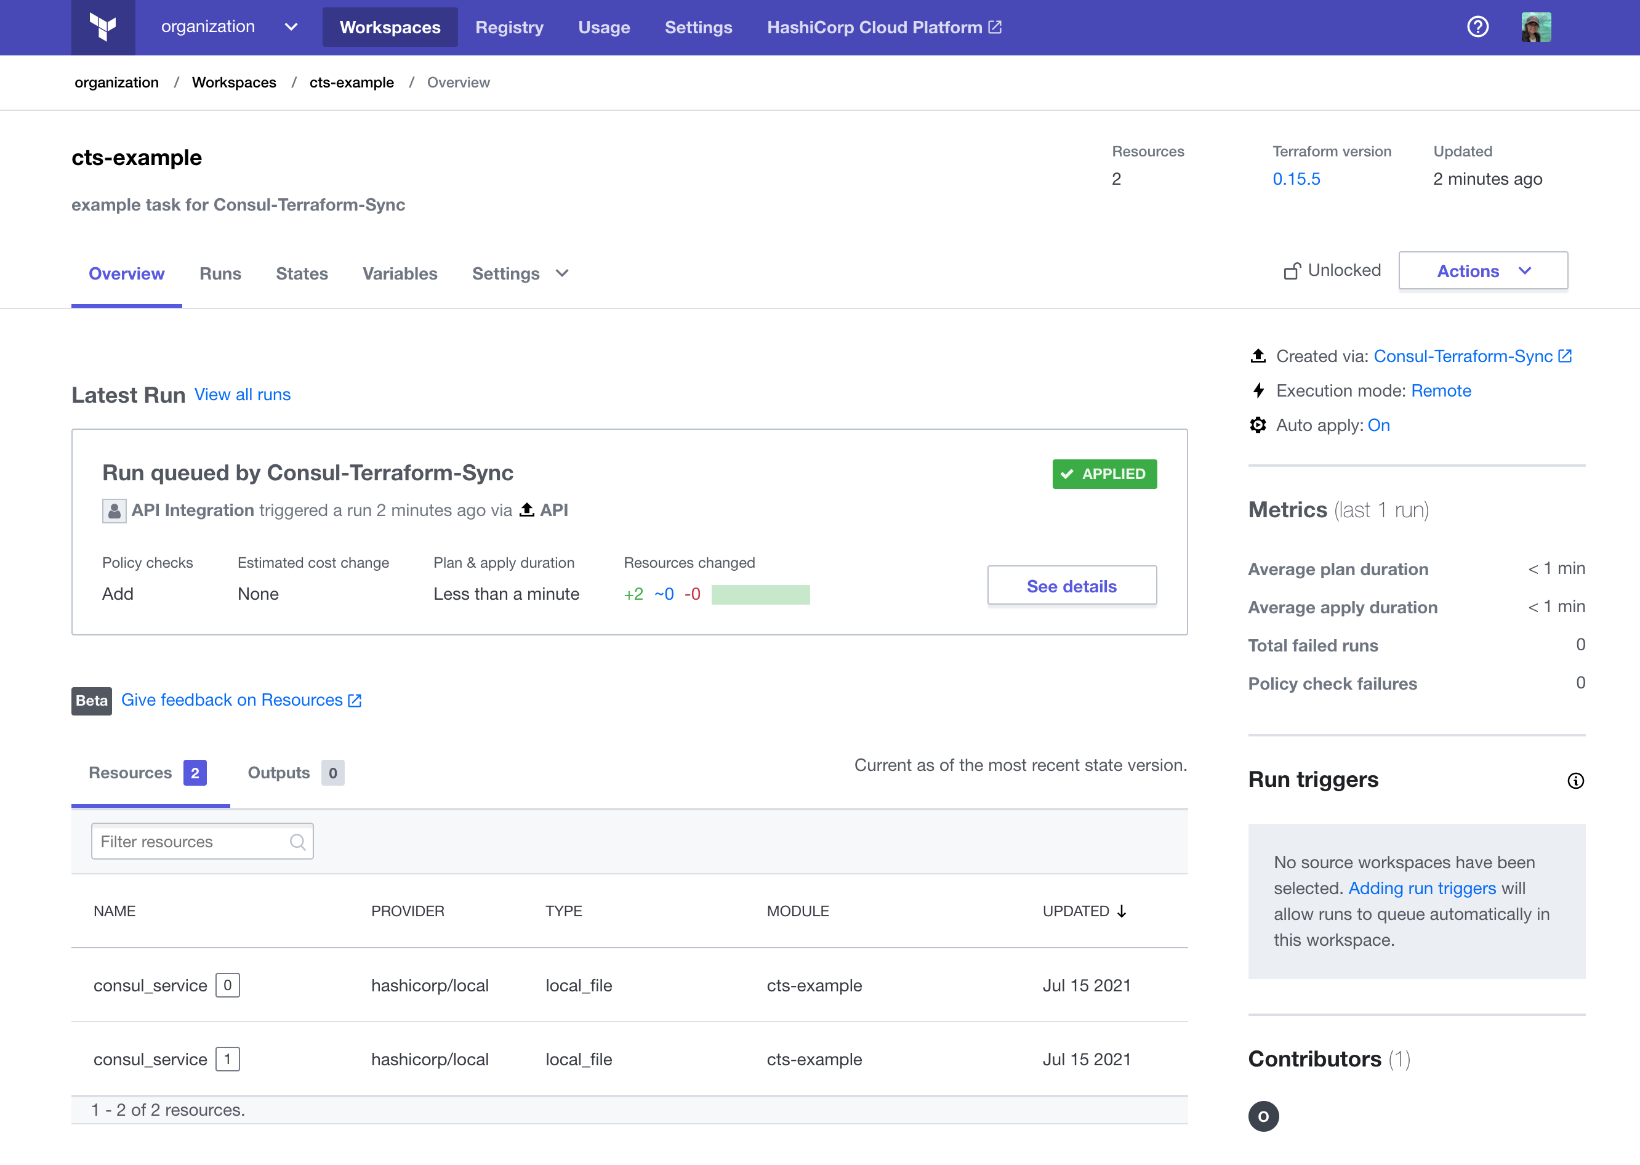
Task: Click the lightning icon beside Execution mode
Action: tap(1258, 391)
